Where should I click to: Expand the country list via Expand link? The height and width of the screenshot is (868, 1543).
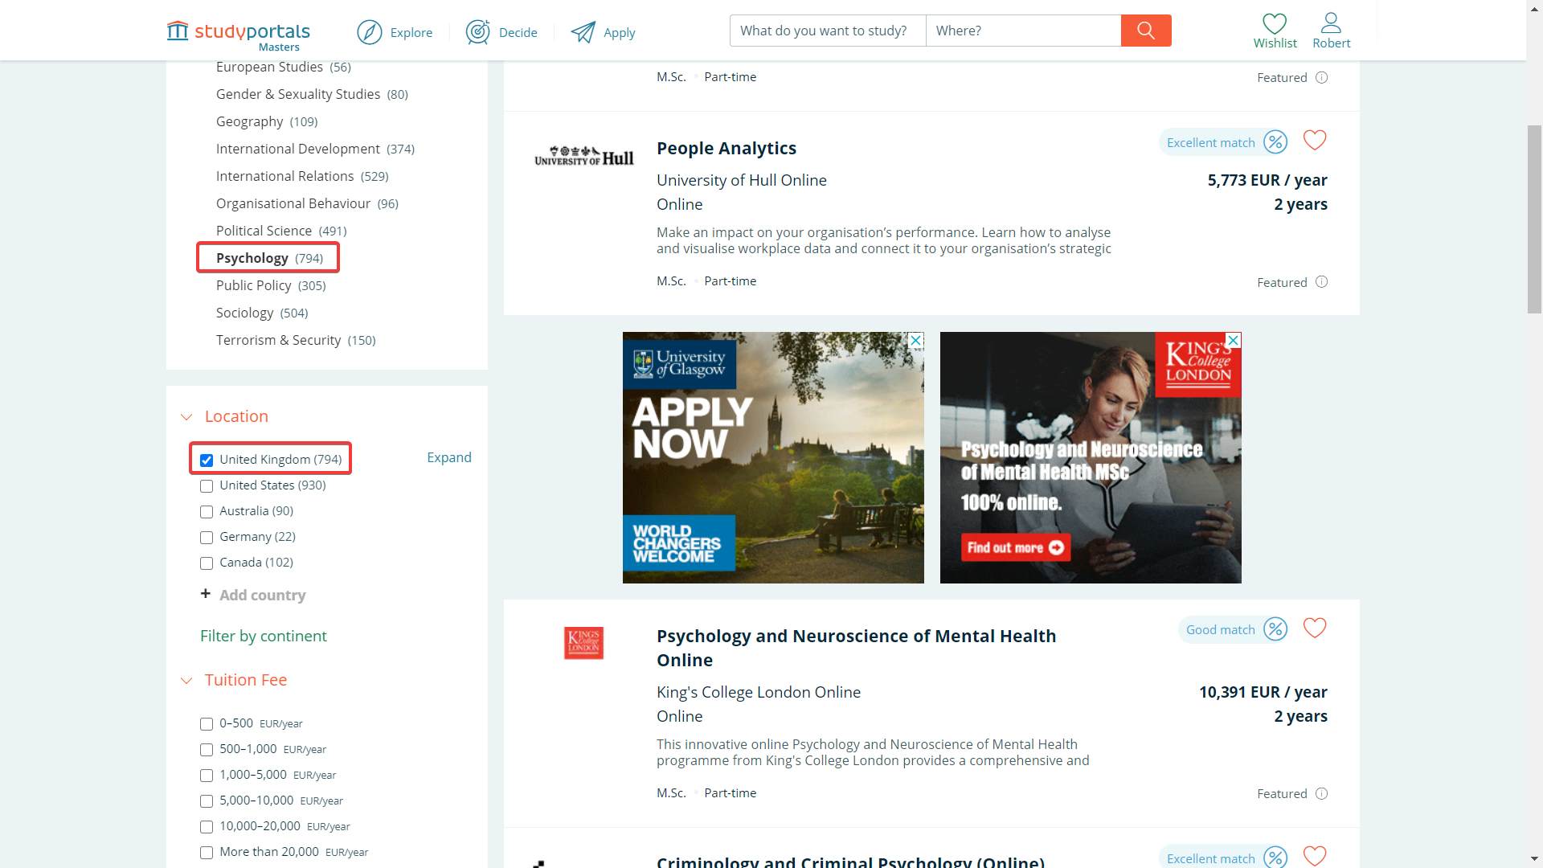[x=449, y=457]
